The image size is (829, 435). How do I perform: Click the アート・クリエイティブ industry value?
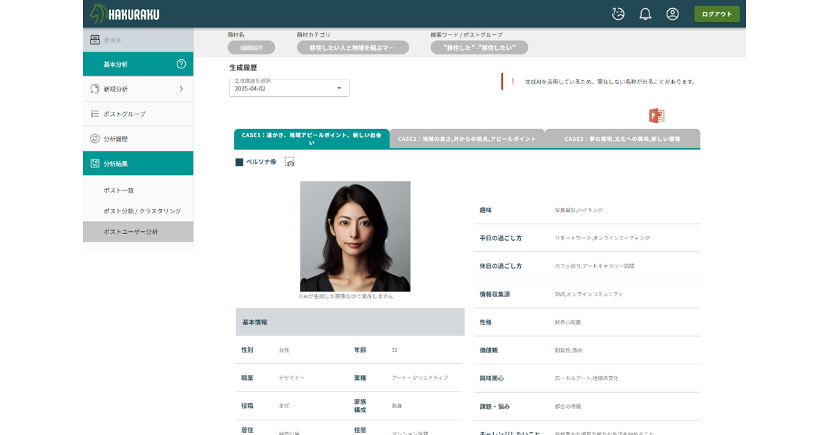point(420,378)
